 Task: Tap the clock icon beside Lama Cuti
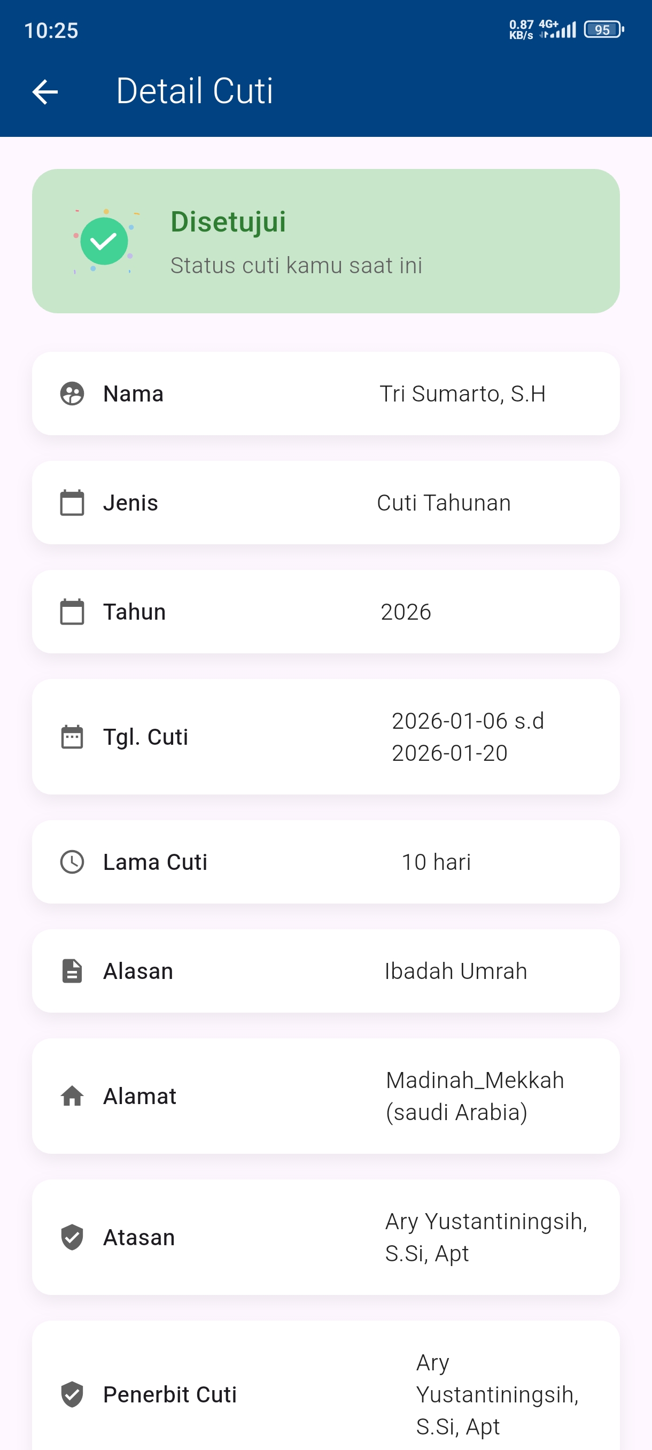coord(72,862)
